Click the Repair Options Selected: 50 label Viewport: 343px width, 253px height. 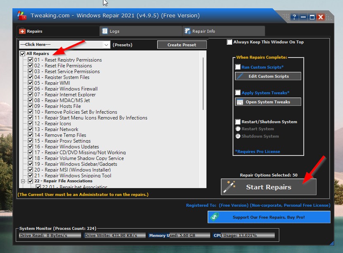269,175
